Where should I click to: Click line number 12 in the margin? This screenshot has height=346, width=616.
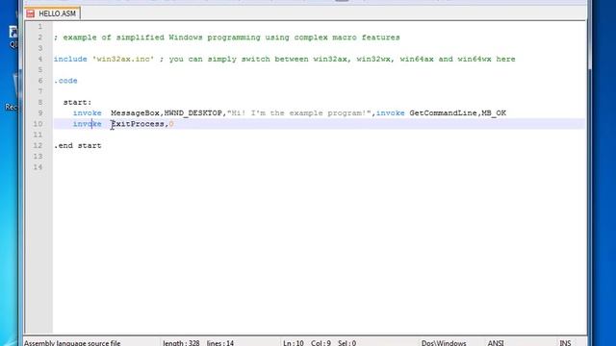(38, 145)
